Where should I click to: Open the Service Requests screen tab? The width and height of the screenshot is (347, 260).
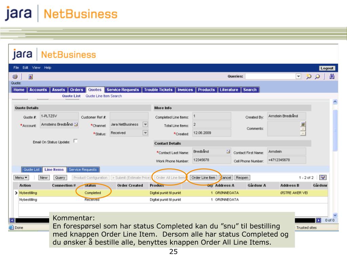(x=123, y=90)
